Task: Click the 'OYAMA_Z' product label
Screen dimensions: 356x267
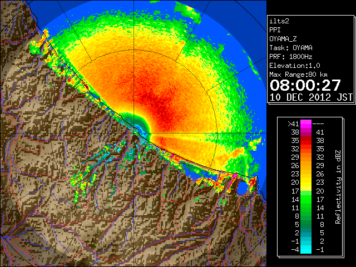Action: point(283,39)
